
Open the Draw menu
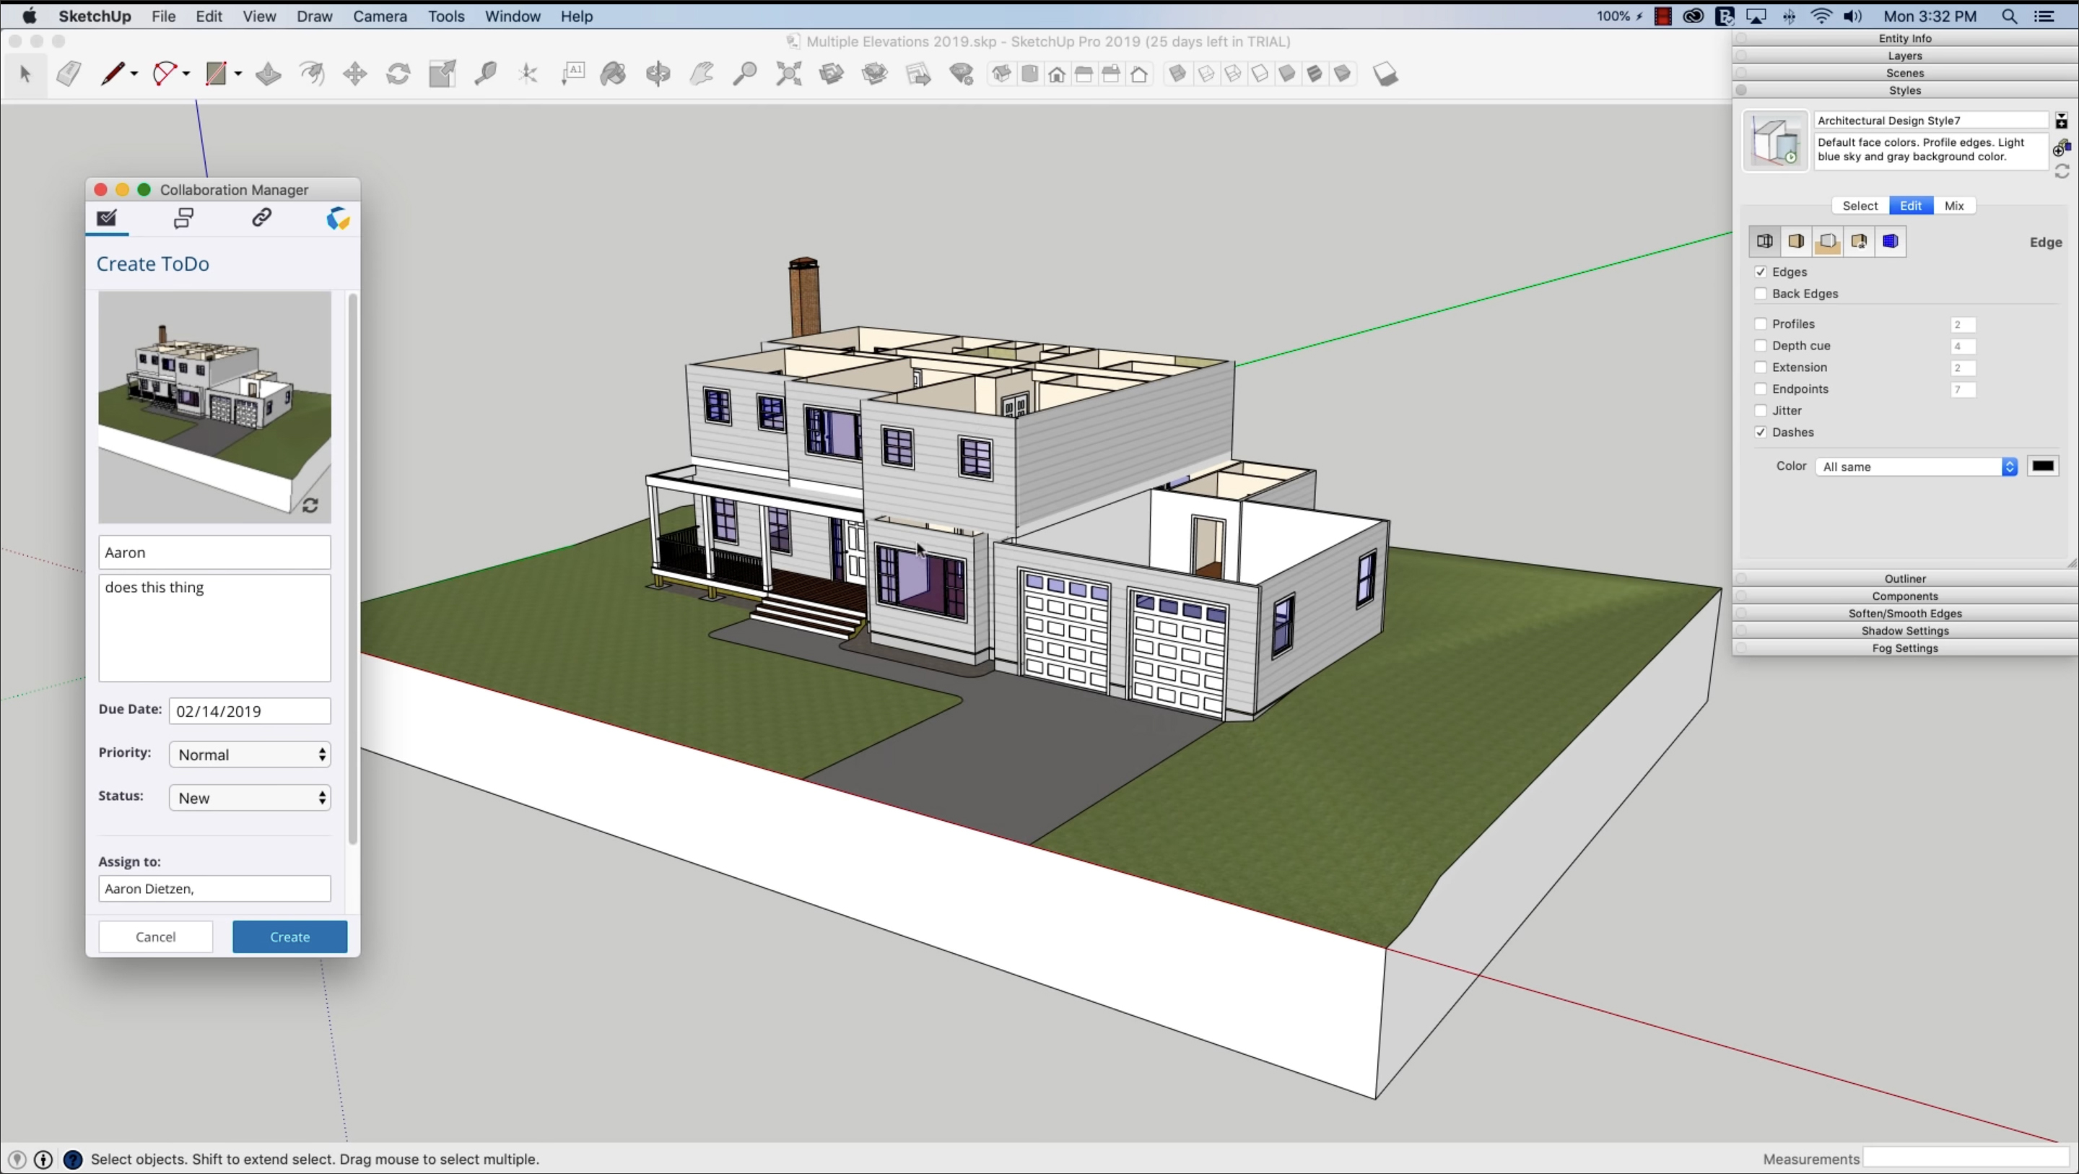pyautogui.click(x=314, y=16)
